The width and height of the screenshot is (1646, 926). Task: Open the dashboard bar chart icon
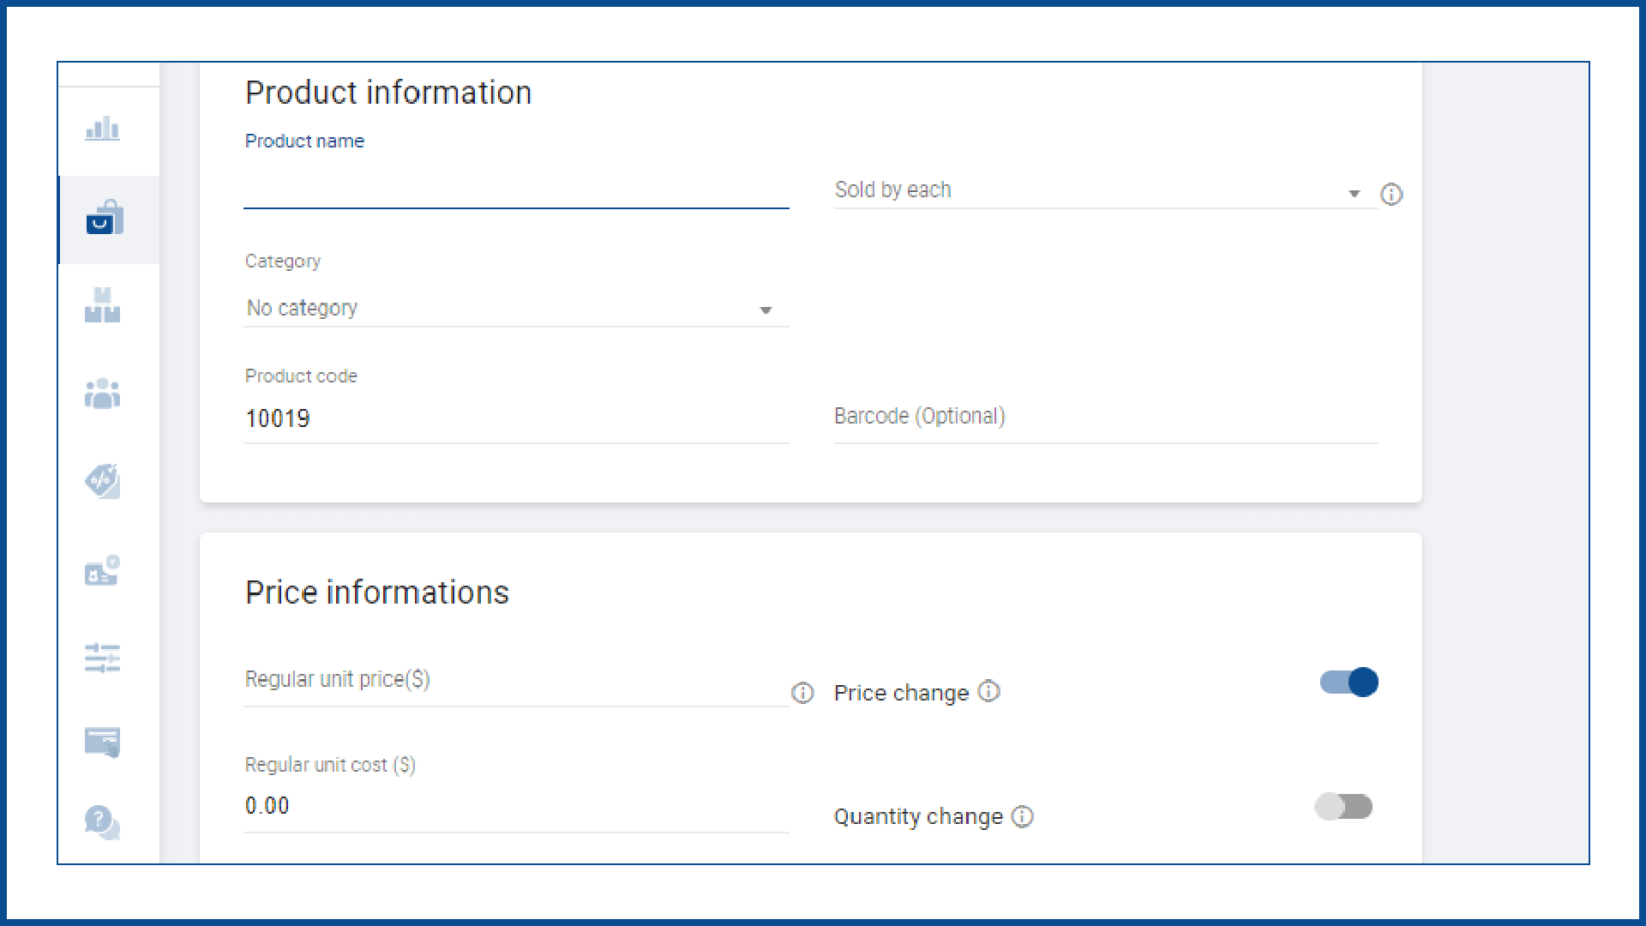pos(103,129)
